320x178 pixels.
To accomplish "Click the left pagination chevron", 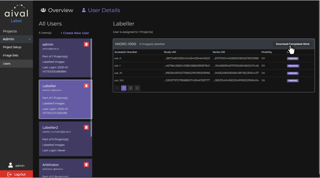I will [117, 88].
